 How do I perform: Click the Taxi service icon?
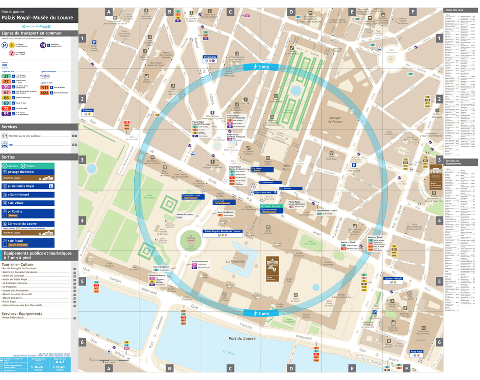4,144
